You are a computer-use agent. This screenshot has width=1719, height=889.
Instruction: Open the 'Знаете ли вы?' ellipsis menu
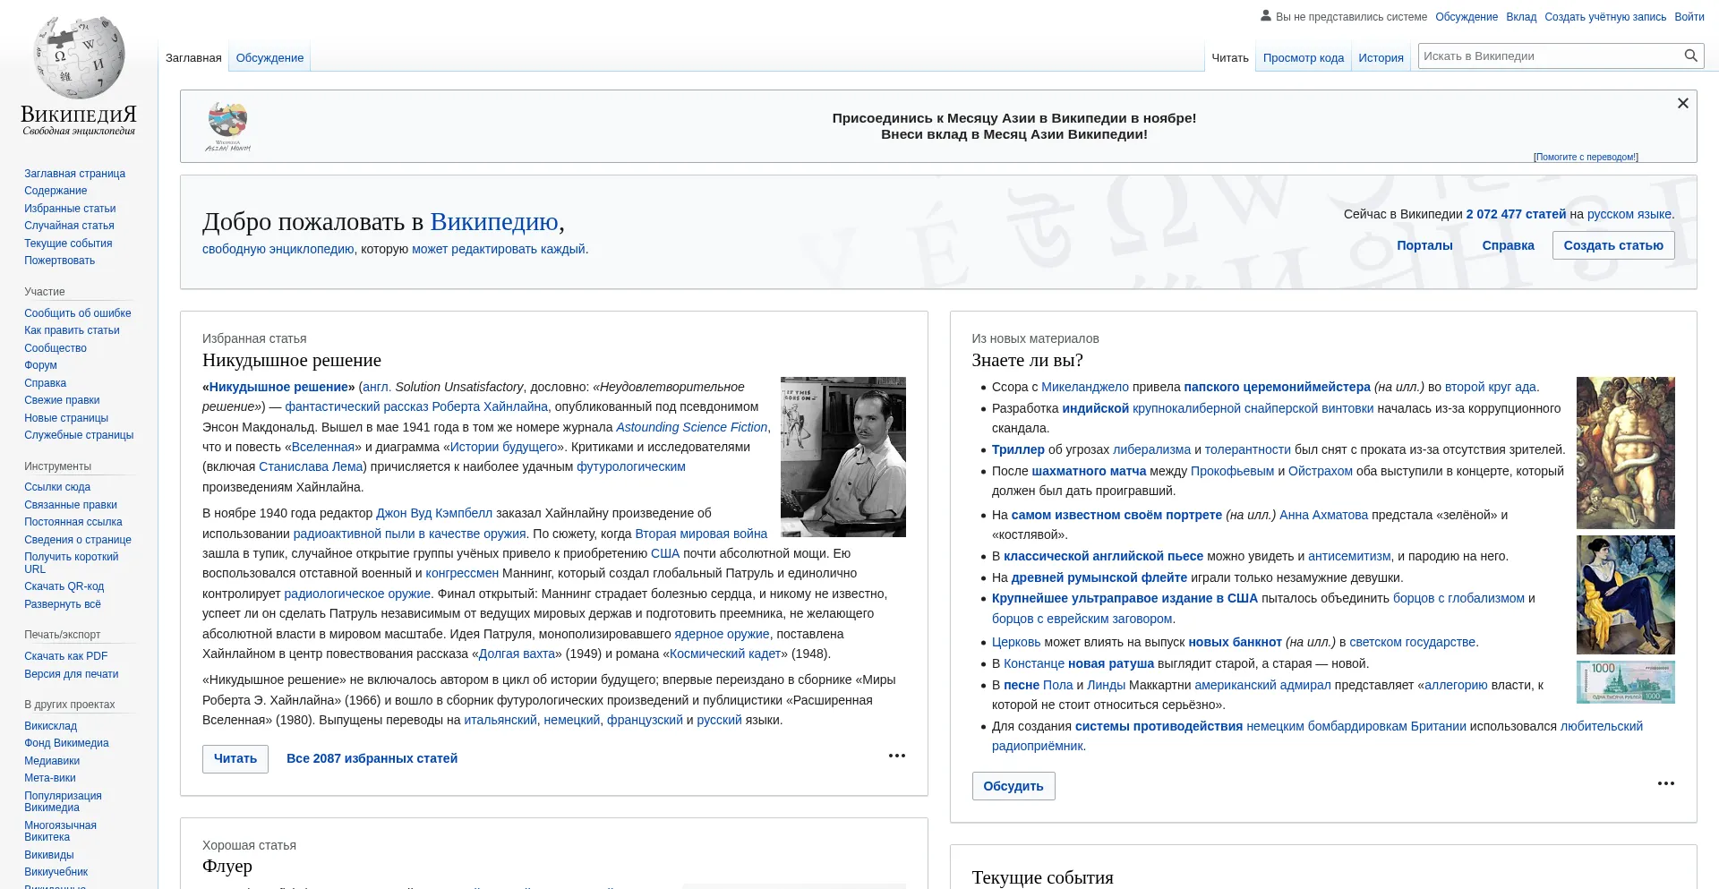click(x=1665, y=783)
